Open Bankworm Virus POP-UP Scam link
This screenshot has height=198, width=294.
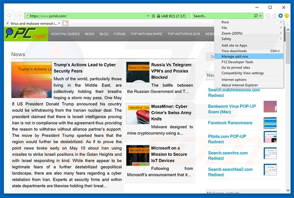click(232, 109)
